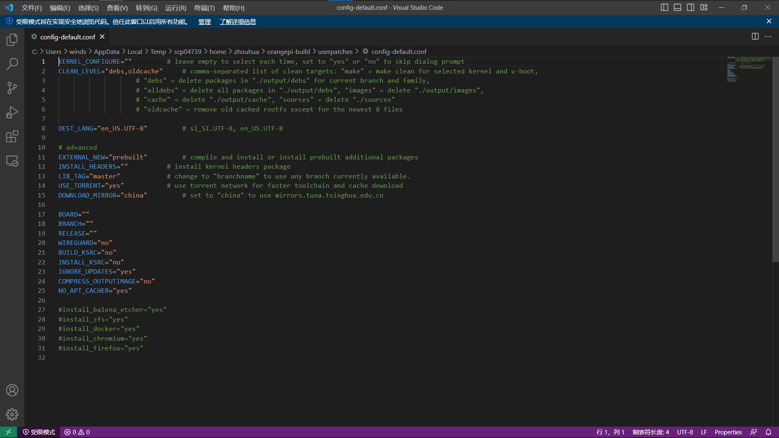Toggle primary side bar layout icon
Screen dimensions: 779x438
[x=664, y=7]
